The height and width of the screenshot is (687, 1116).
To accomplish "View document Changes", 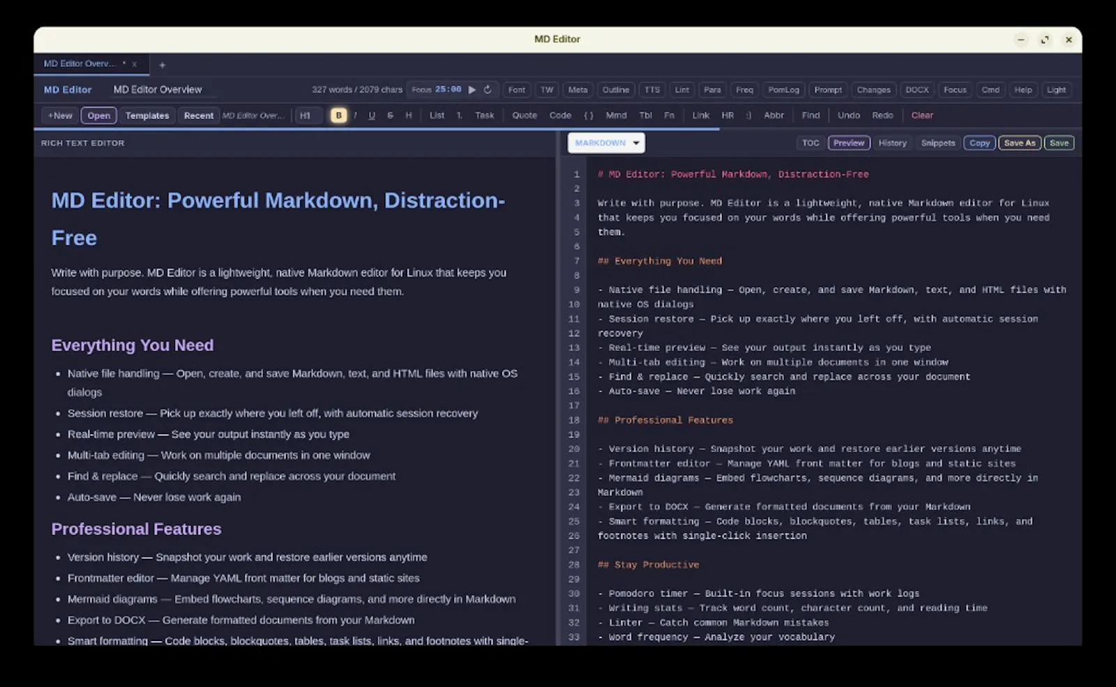I will pos(873,90).
